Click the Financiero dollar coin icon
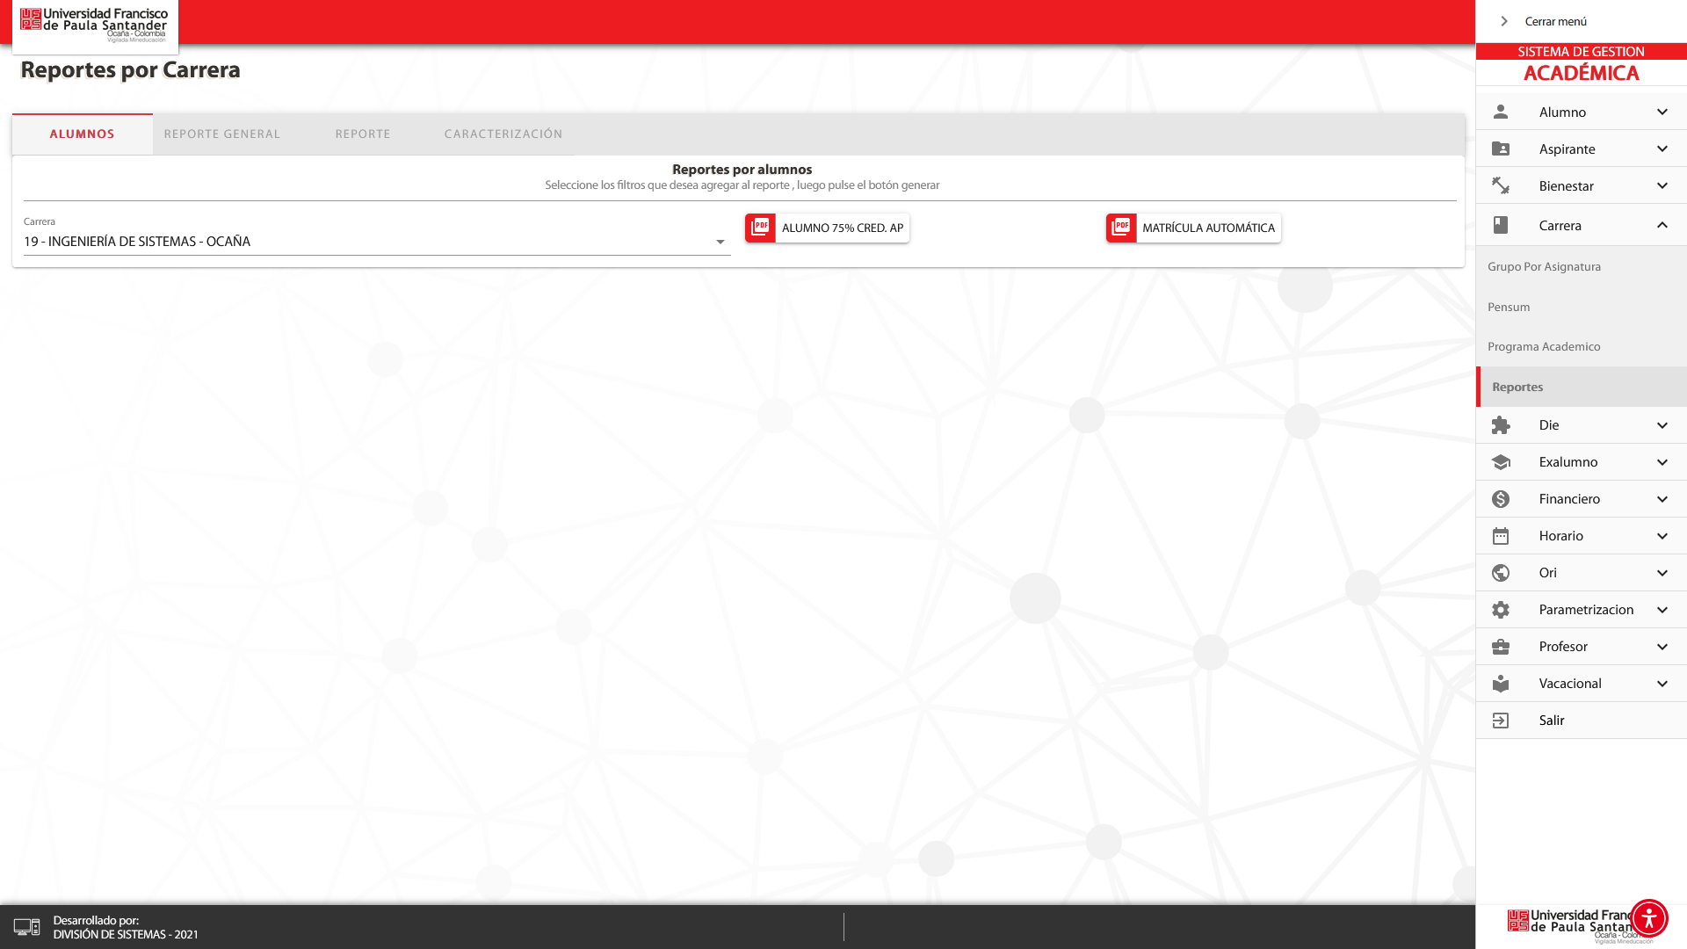 click(1500, 499)
